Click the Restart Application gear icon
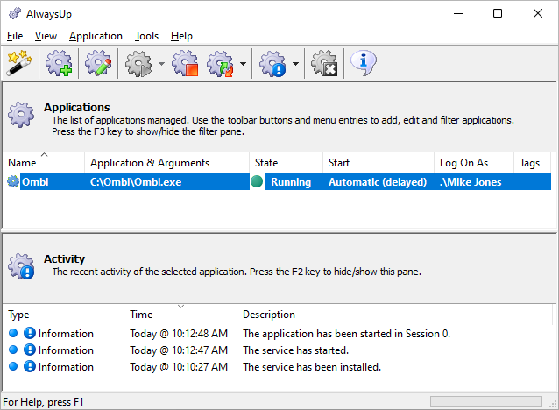Image resolution: width=559 pixels, height=410 pixels. point(220,64)
